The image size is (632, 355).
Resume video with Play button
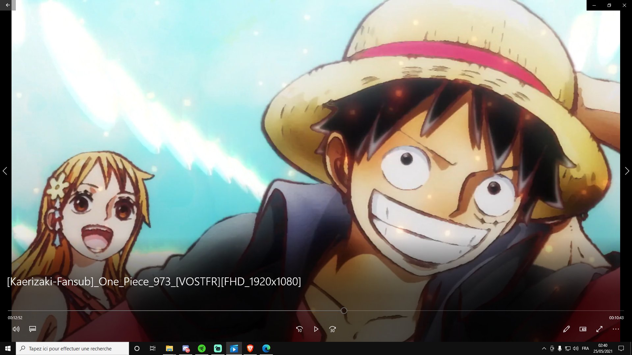pos(316,329)
